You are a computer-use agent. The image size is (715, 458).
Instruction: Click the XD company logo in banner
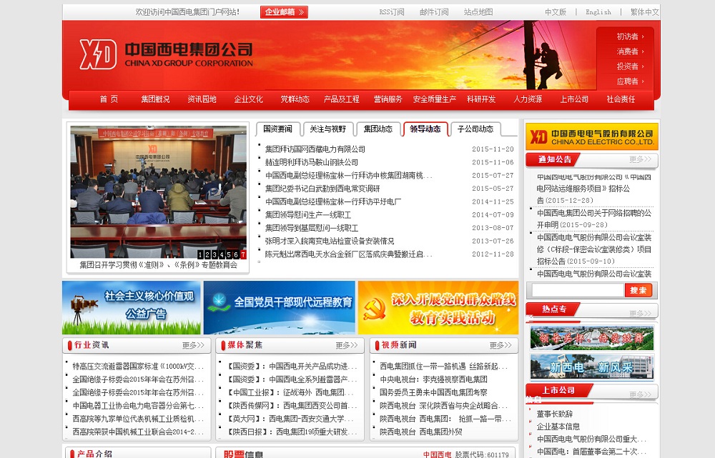167,54
